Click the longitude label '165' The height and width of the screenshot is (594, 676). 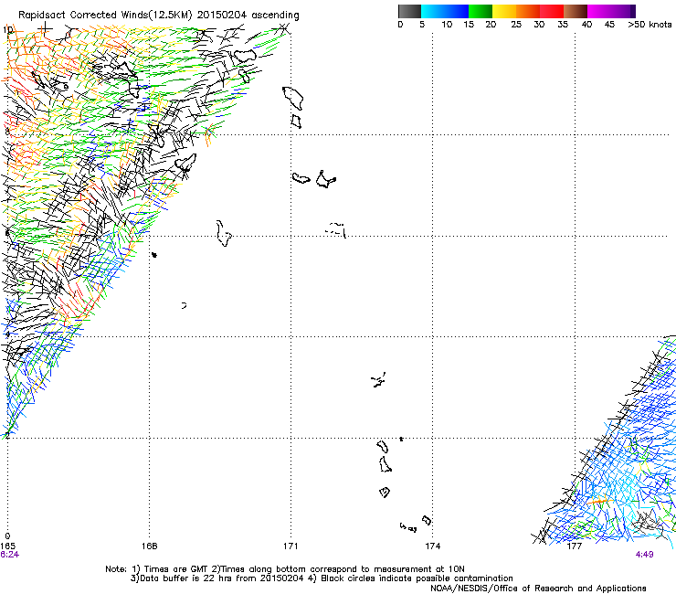(x=7, y=546)
